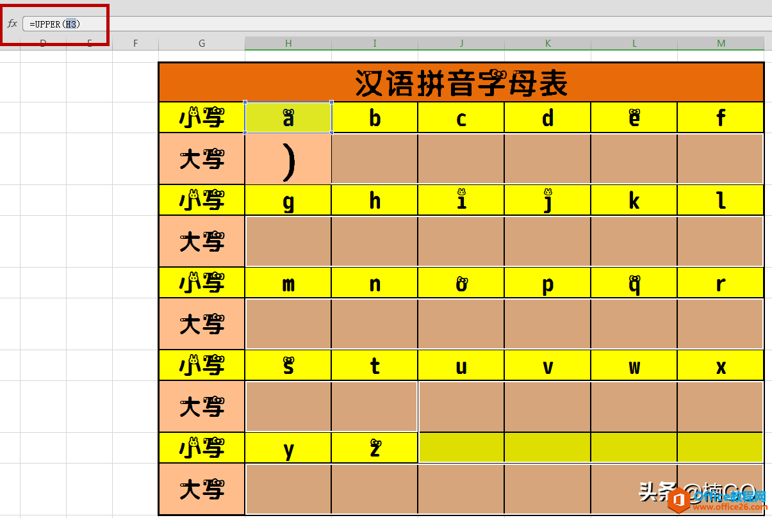Select the cell containing letter p

[x=548, y=283]
